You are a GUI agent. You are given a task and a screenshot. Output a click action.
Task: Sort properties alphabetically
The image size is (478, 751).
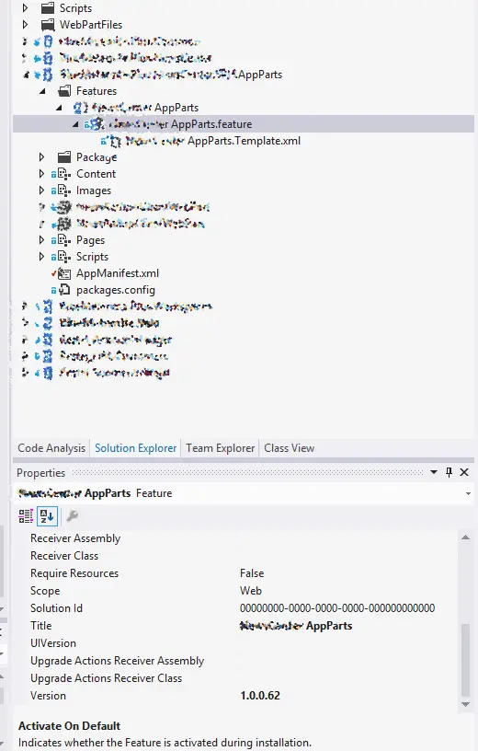(x=47, y=515)
